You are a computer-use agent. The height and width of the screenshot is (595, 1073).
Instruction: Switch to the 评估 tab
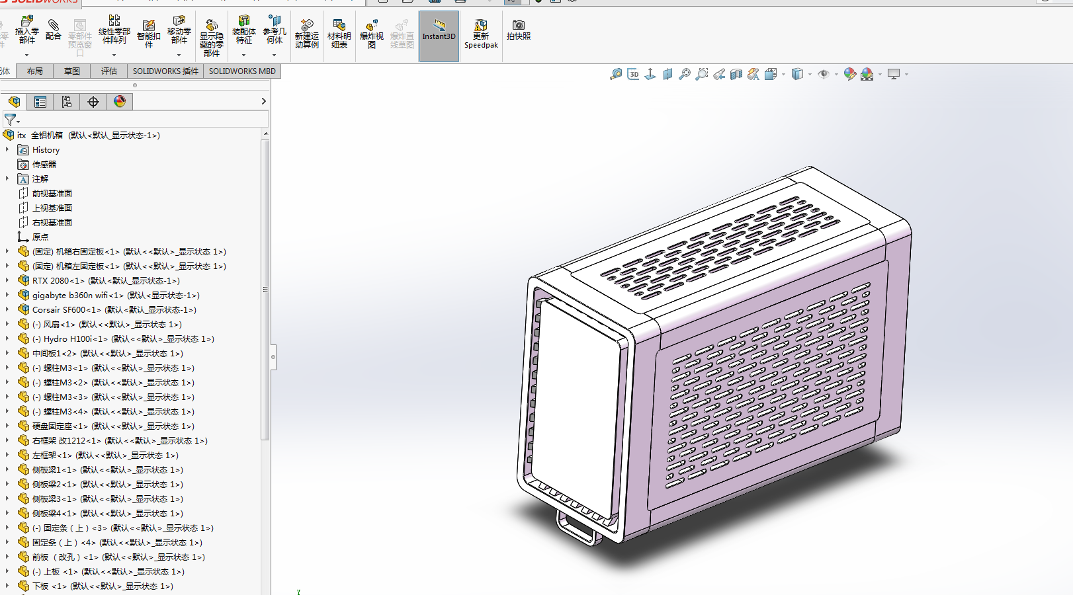point(109,71)
